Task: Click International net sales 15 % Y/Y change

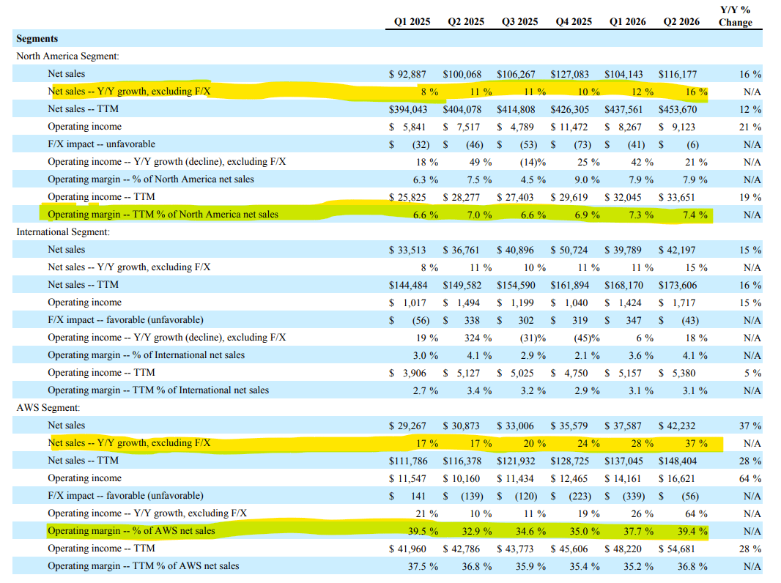Action: [x=750, y=250]
